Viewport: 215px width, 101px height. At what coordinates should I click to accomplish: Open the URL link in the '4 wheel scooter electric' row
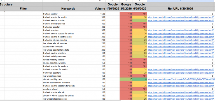(x=181, y=92)
